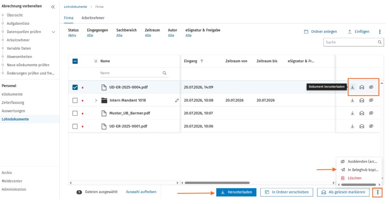Viewport: 390px width, 204px height.
Task: Open the bottom three-dot more actions menu
Action: (377, 192)
